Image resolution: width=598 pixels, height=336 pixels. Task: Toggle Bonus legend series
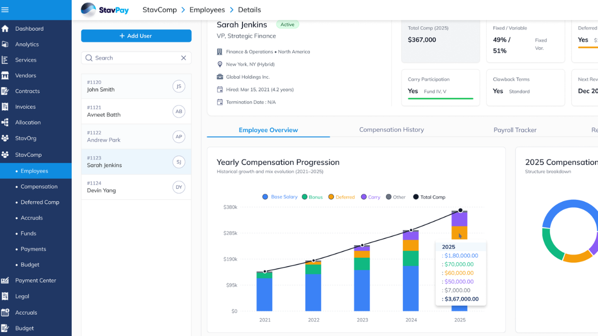pos(312,197)
